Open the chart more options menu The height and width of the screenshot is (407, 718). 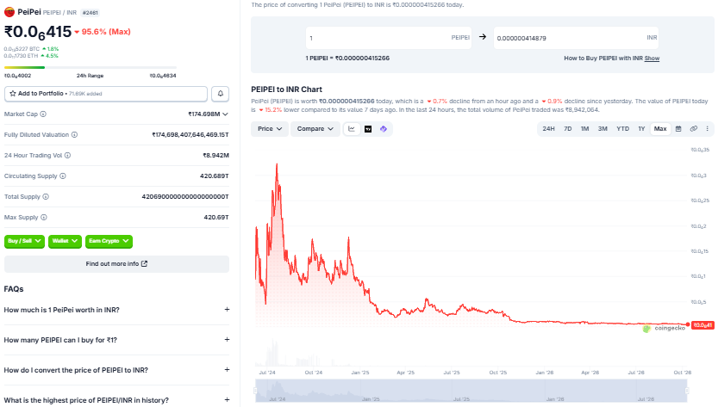point(707,129)
